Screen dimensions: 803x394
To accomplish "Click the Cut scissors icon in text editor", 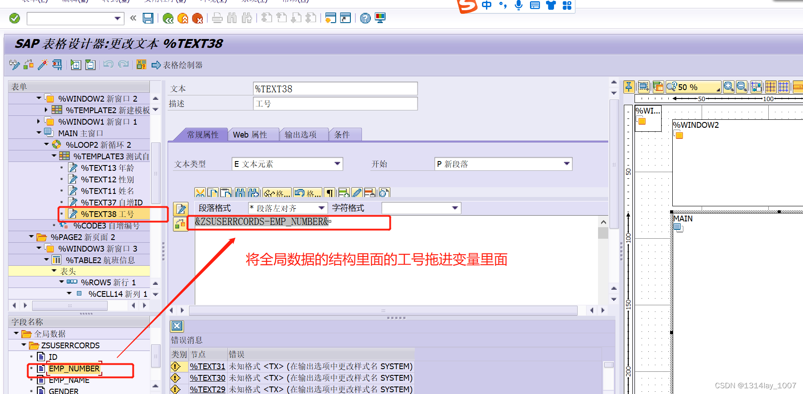I will click(x=200, y=193).
